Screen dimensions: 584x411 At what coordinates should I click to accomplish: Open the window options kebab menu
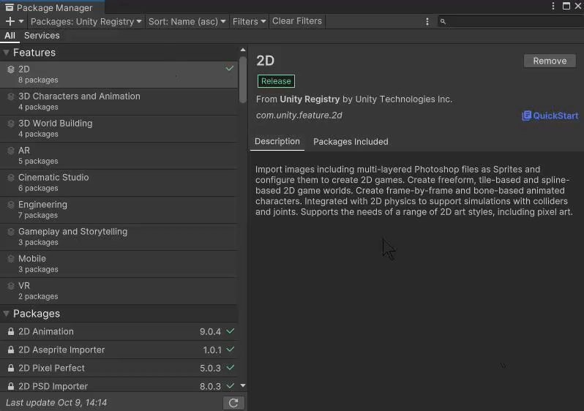point(553,6)
